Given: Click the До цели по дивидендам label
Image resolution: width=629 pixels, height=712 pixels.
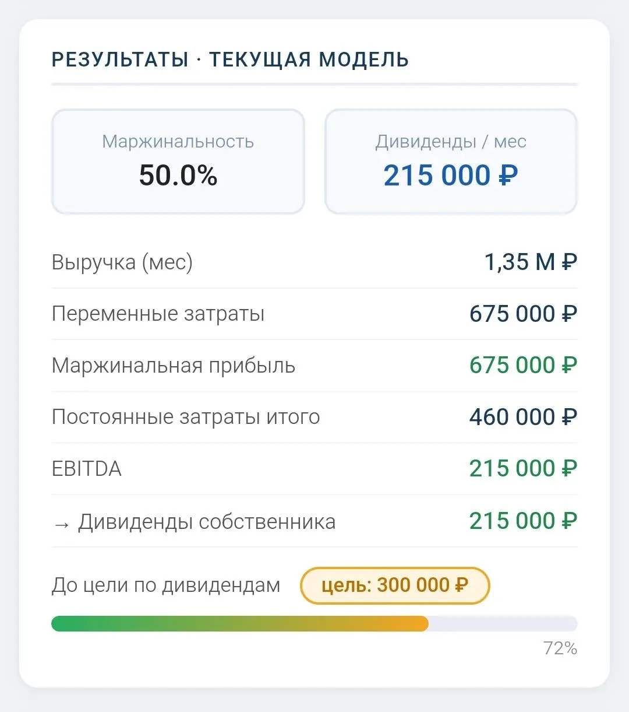Looking at the screenshot, I should click(x=166, y=585).
